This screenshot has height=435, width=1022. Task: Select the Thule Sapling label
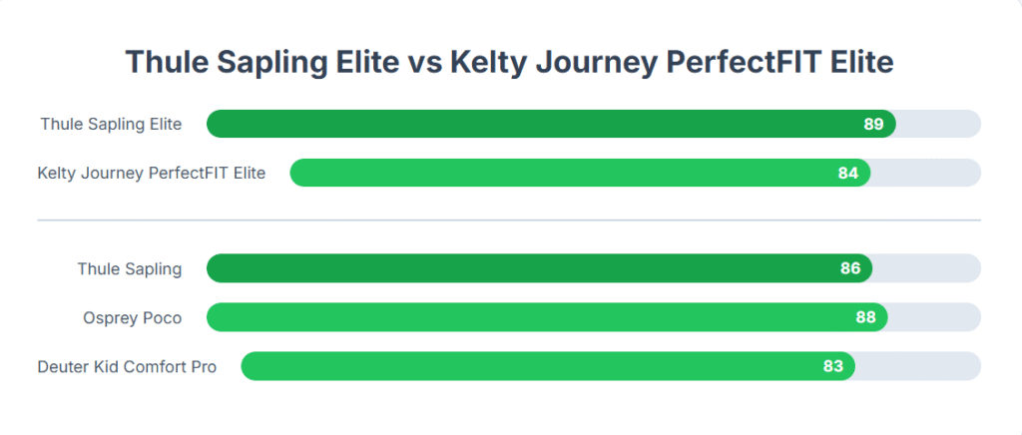click(129, 268)
